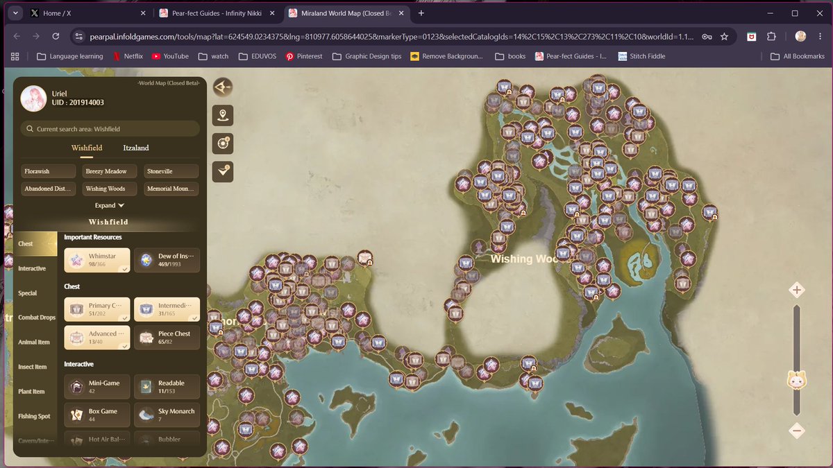This screenshot has height=468, width=833.
Task: Click Uriel's profile avatar
Action: [33, 98]
